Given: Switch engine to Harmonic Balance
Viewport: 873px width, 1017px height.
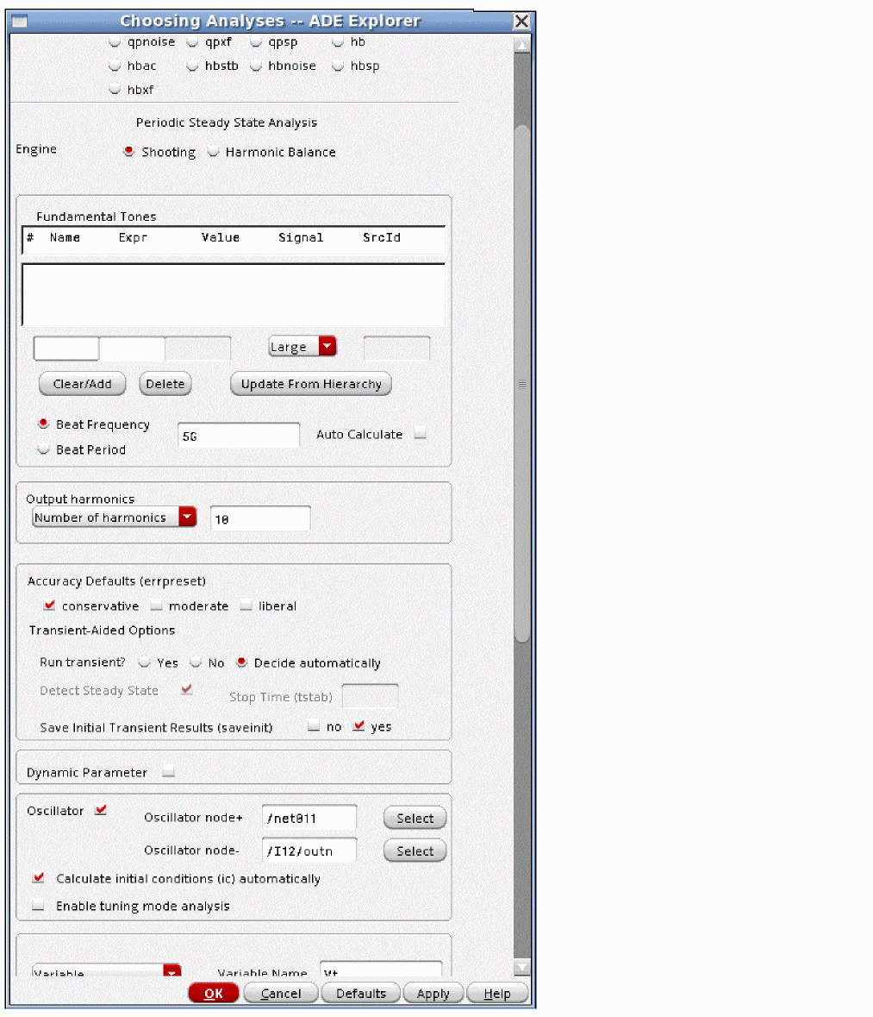Looking at the screenshot, I should (213, 153).
